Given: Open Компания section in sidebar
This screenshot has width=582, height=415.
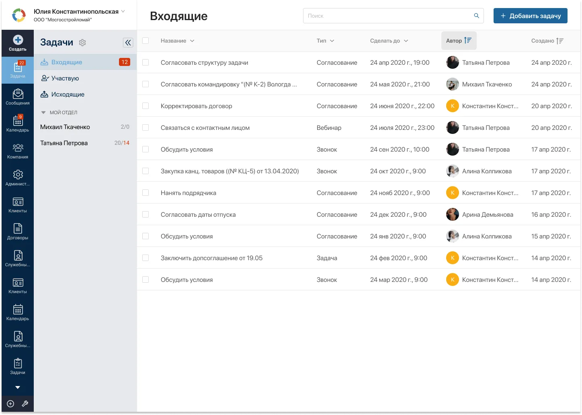Looking at the screenshot, I should pos(18,151).
